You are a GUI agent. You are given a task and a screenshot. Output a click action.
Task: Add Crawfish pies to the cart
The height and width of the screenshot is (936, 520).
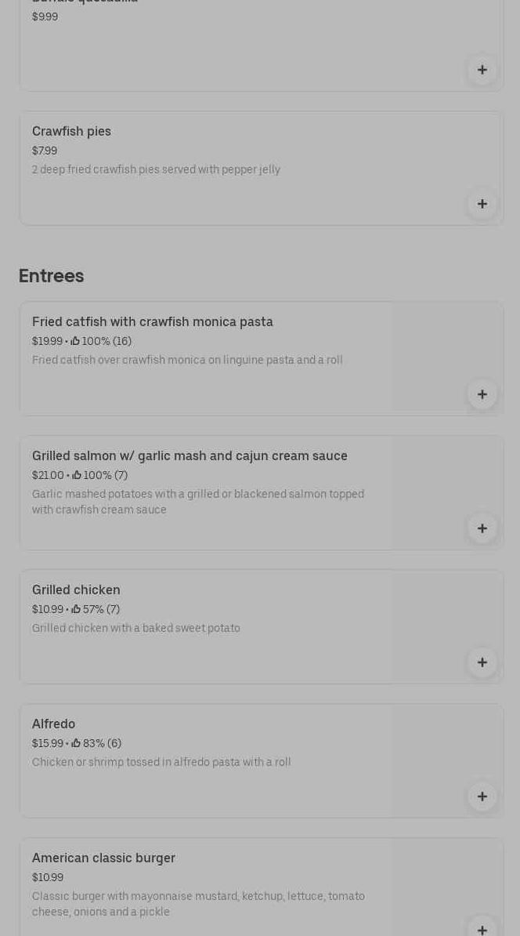pos(482,204)
